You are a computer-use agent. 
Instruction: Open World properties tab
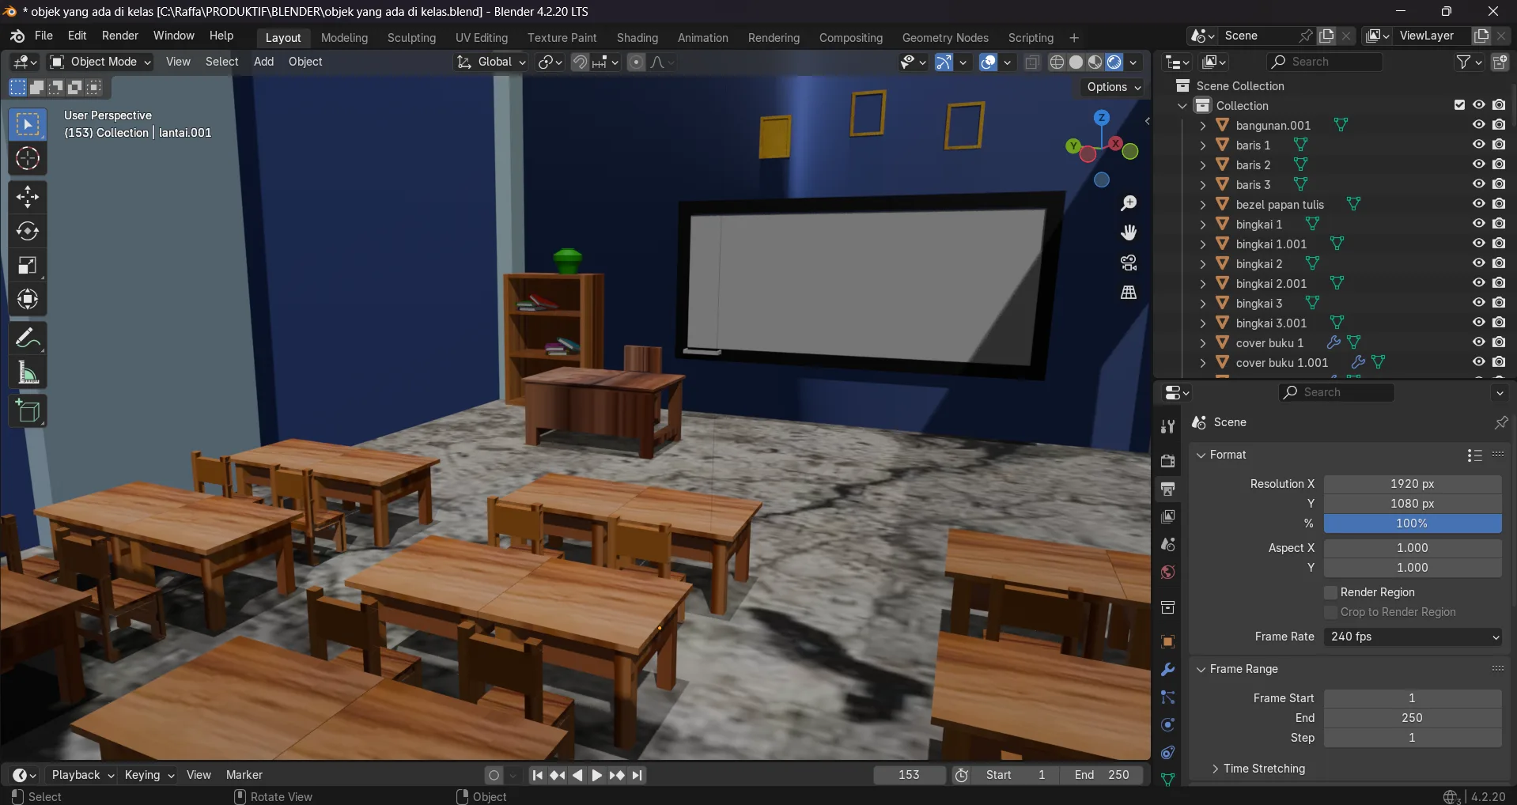click(1167, 572)
